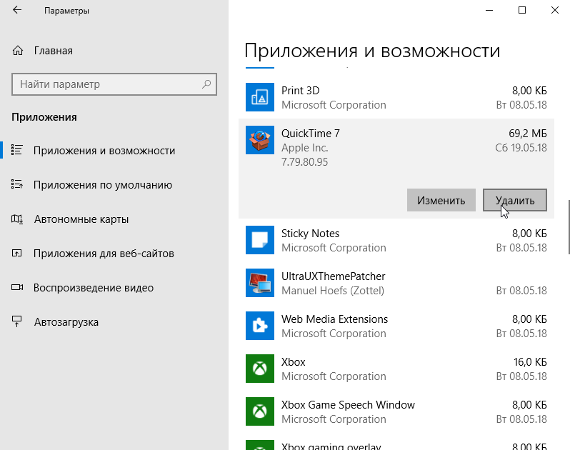Viewport: 570px width, 450px height.
Task: Open Воспроизведение видео section
Action: (94, 288)
